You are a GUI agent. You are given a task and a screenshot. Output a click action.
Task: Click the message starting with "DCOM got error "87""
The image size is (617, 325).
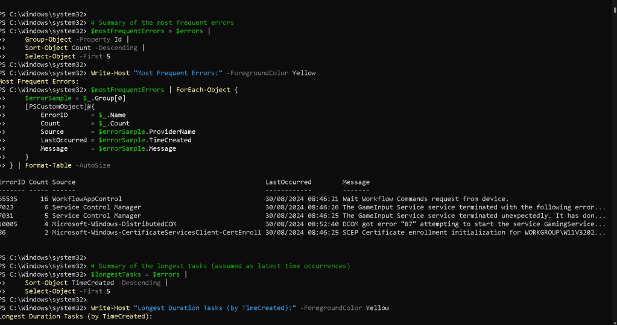click(474, 224)
